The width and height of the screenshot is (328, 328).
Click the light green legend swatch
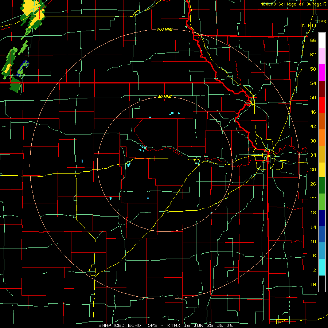tap(322, 202)
